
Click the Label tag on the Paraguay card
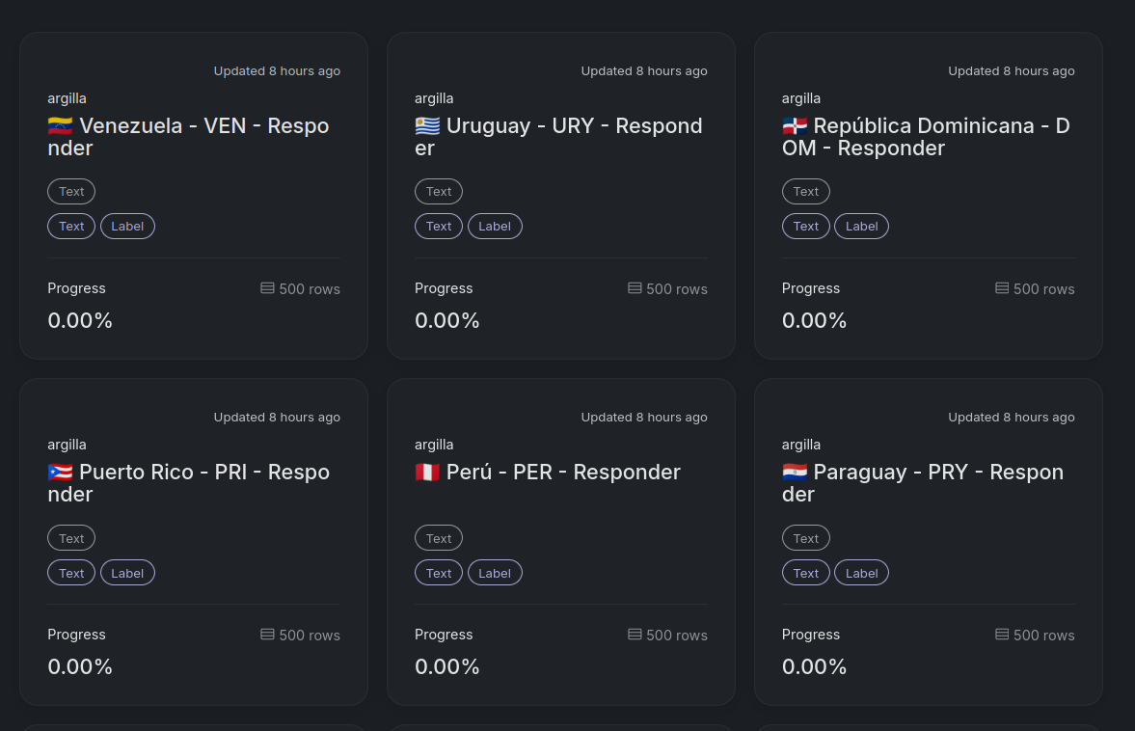pyautogui.click(x=861, y=573)
